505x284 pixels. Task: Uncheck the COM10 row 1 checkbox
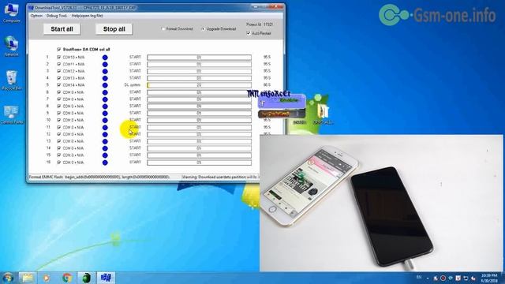point(59,57)
